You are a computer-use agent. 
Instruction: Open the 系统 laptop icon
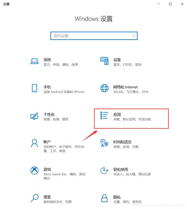pos(35,61)
